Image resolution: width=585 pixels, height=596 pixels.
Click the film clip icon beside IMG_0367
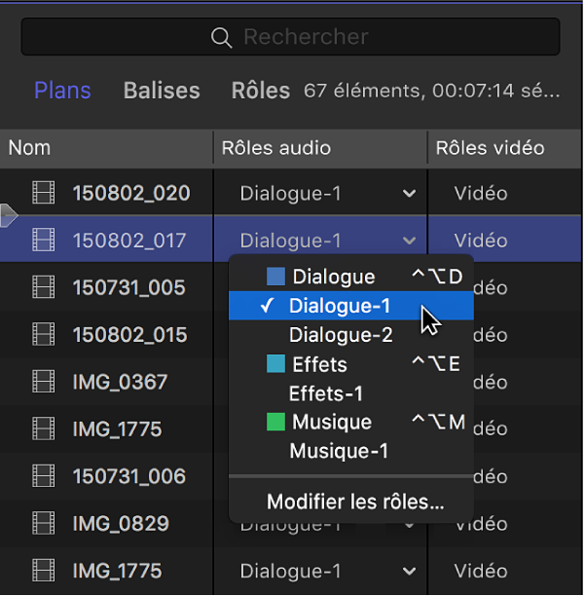click(44, 382)
